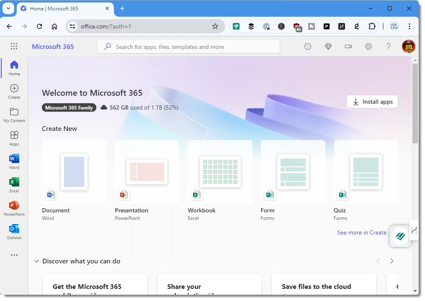The height and width of the screenshot is (301, 425).
Task: Open Microsoft 365 settings gear
Action: [368, 46]
